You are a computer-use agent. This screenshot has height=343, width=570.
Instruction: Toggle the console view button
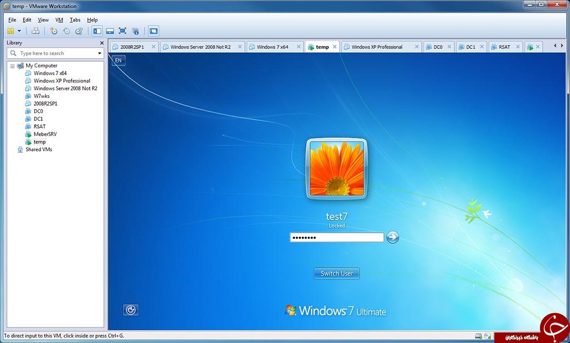[x=154, y=31]
